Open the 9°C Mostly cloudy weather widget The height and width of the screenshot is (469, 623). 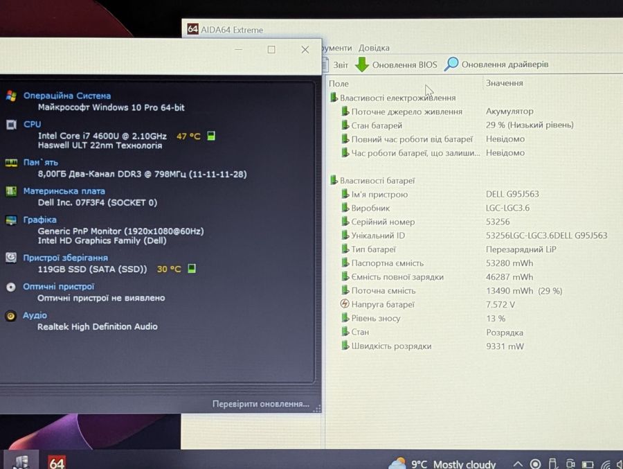[x=442, y=464]
